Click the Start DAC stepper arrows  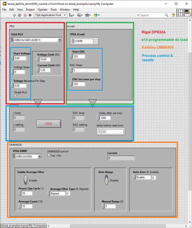point(71,57)
